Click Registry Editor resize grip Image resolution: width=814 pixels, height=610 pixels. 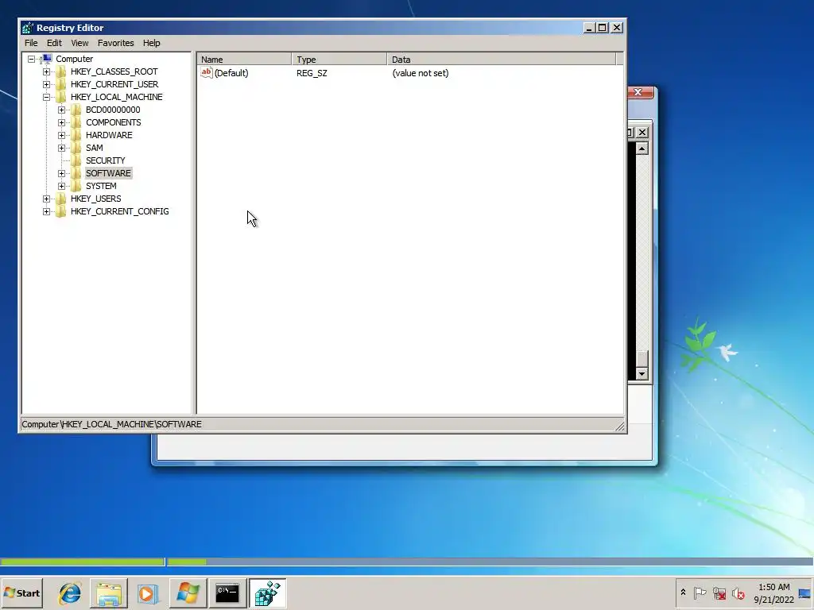coord(620,427)
